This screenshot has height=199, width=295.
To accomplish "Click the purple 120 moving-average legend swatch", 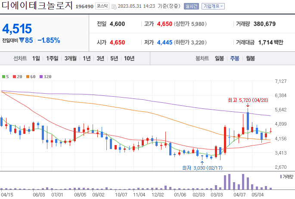I will (41, 76).
